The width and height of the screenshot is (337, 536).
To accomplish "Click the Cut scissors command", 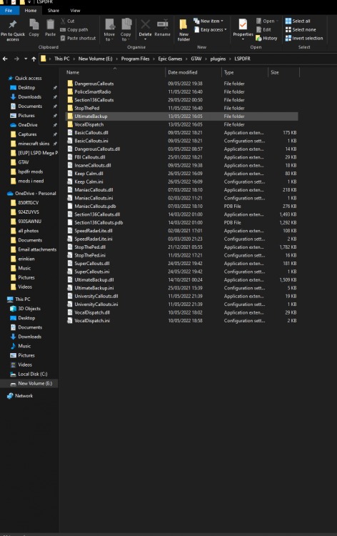I will click(67, 21).
